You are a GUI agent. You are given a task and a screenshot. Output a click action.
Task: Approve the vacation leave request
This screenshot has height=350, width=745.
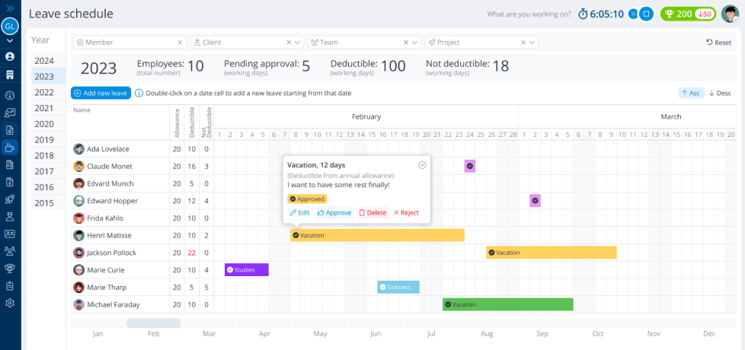pyautogui.click(x=334, y=213)
